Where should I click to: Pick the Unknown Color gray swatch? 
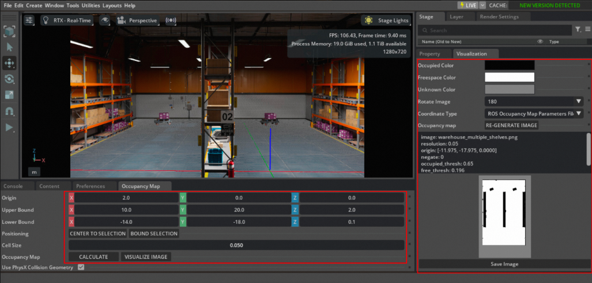[x=510, y=89]
